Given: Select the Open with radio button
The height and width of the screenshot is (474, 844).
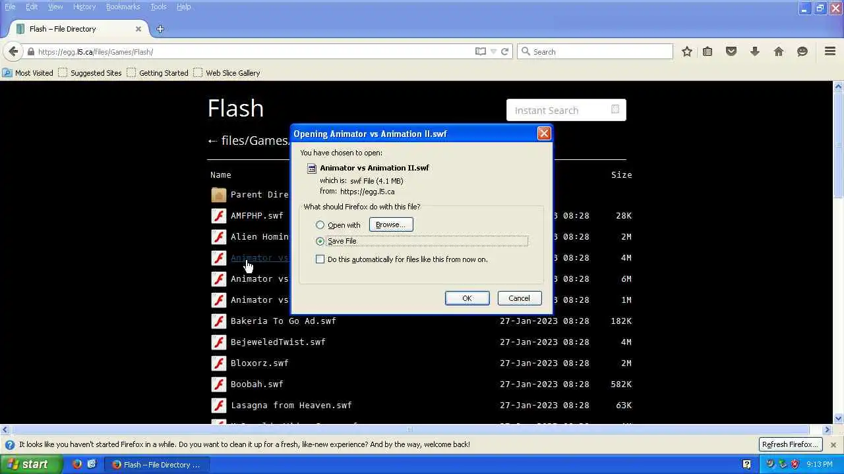Looking at the screenshot, I should (320, 225).
